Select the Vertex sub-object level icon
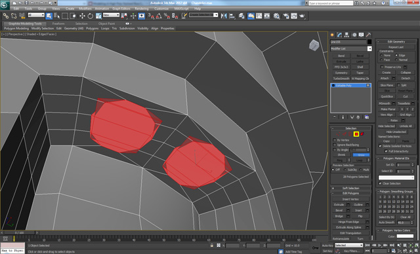 point(339,134)
